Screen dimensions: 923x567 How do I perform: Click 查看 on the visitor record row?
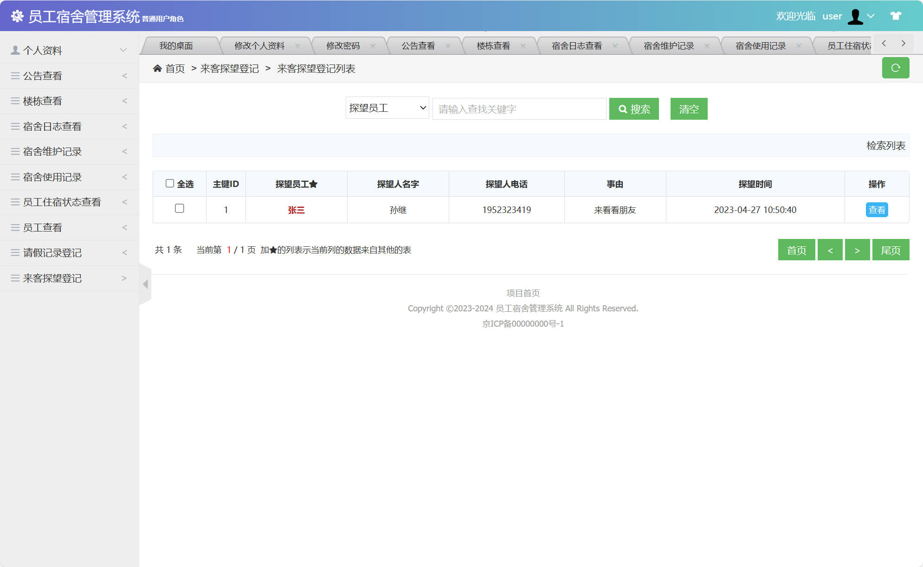[x=877, y=210]
